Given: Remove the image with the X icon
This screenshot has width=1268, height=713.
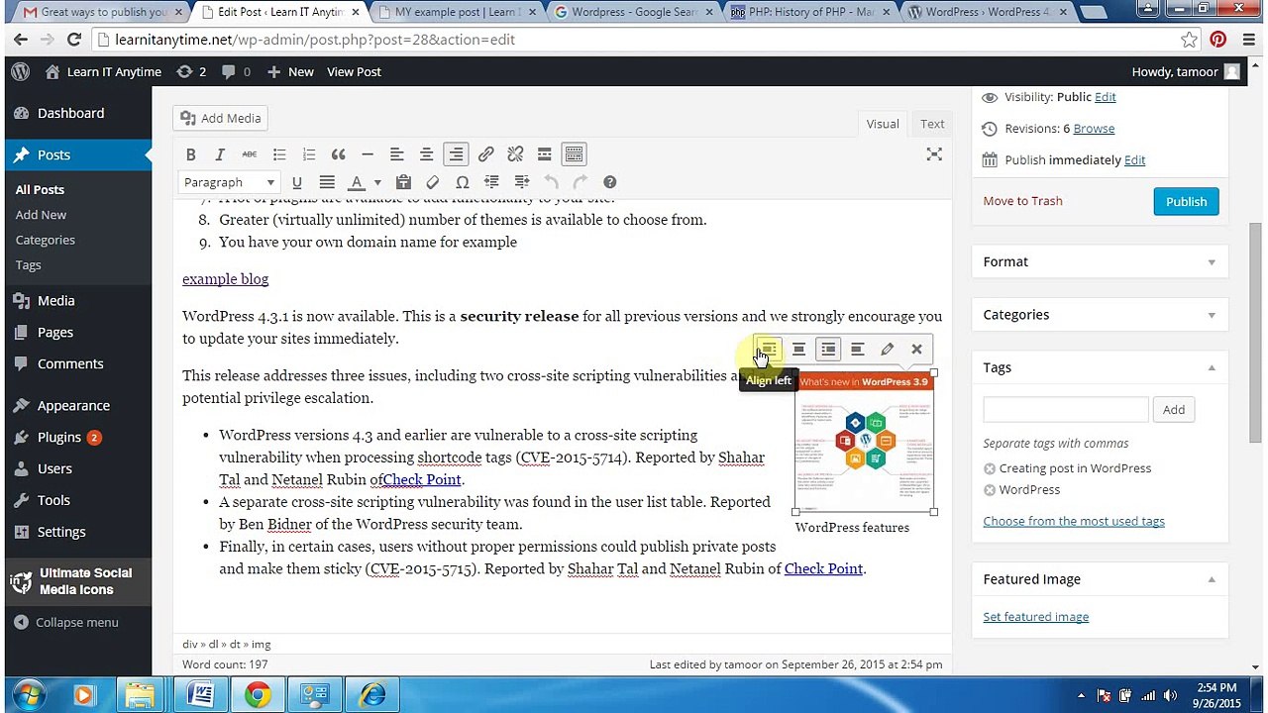Looking at the screenshot, I should [917, 350].
